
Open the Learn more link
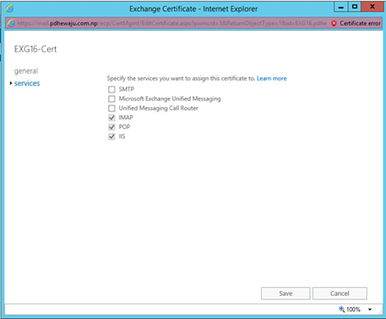271,78
